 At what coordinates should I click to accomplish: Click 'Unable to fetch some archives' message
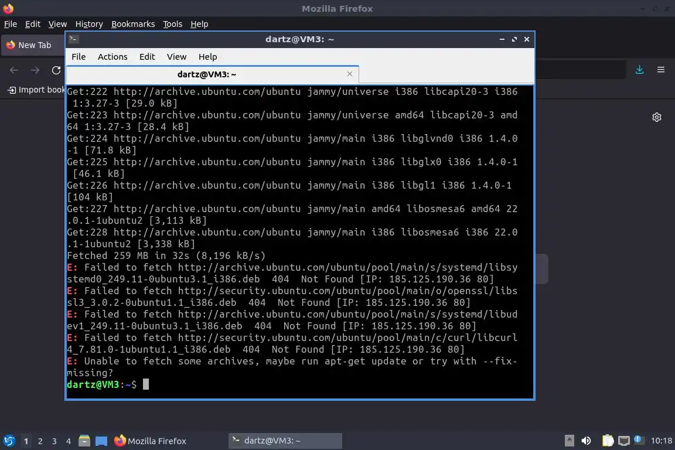tap(292, 367)
